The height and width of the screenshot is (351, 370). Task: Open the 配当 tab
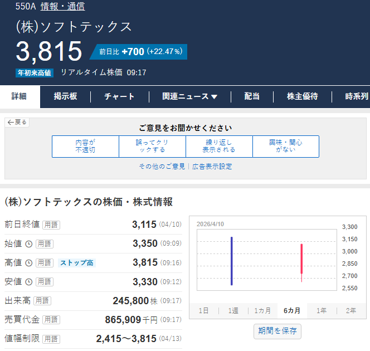click(x=252, y=96)
